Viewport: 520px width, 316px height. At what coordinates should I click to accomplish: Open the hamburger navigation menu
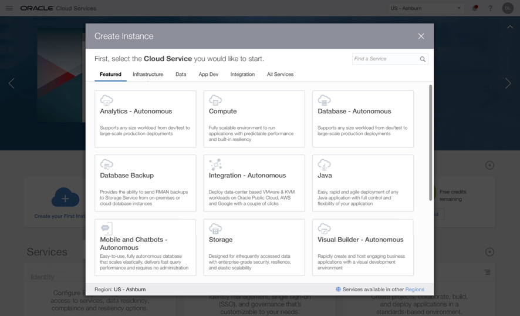click(x=9, y=8)
